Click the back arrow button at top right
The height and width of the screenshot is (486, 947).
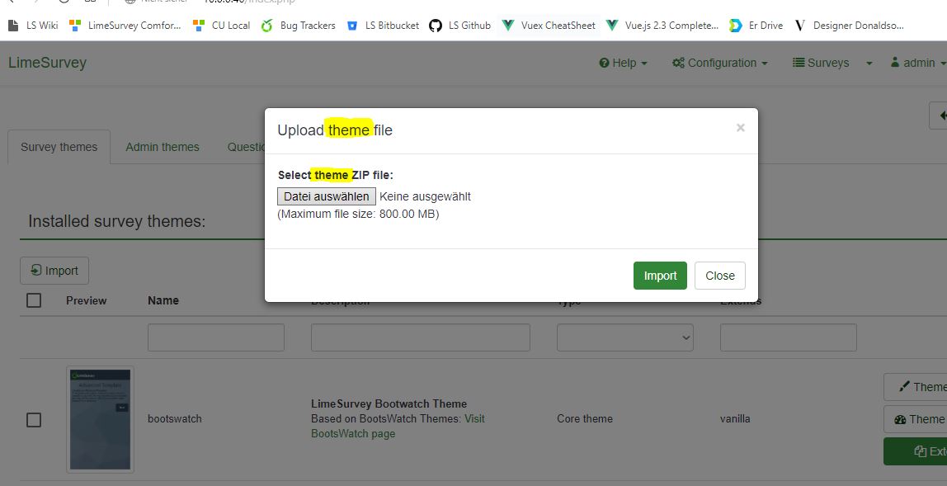coord(939,116)
